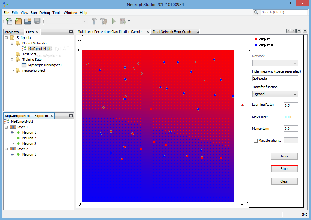Click the Search (Ctrl+I) box
The image size is (311, 220).
280,12
